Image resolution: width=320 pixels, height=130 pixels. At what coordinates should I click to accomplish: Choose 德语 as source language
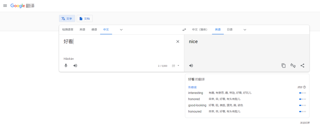tap(94, 30)
